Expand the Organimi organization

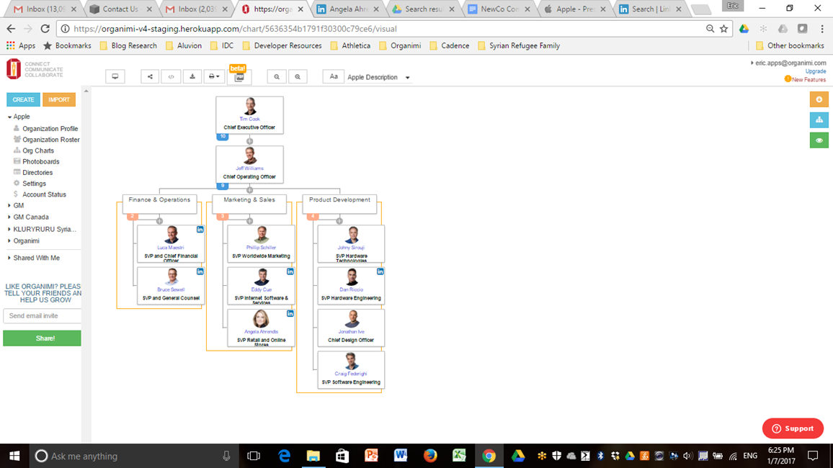pyautogui.click(x=9, y=241)
